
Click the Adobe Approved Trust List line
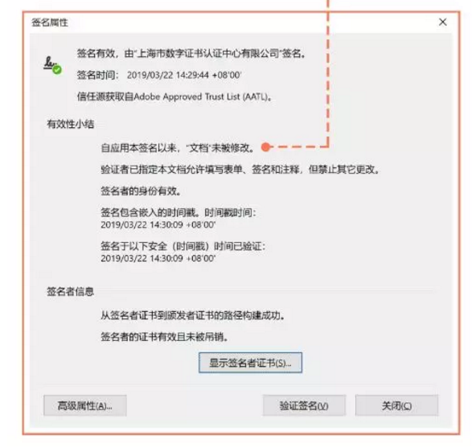click(x=174, y=97)
